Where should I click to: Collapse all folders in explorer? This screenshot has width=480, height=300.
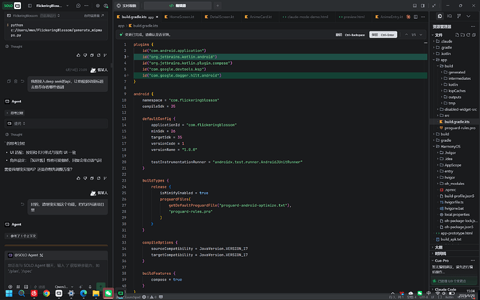pos(474,35)
